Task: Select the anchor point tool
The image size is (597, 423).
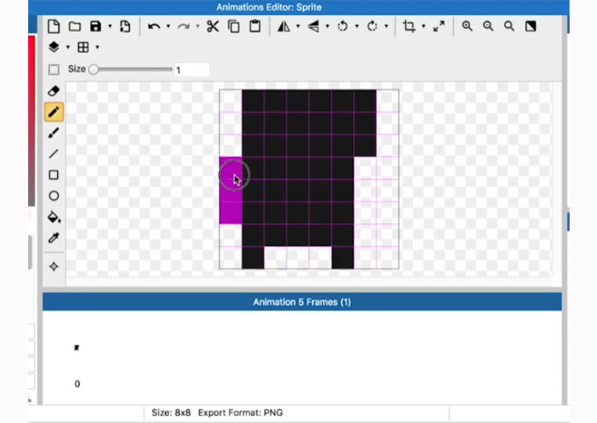Action: 54,267
